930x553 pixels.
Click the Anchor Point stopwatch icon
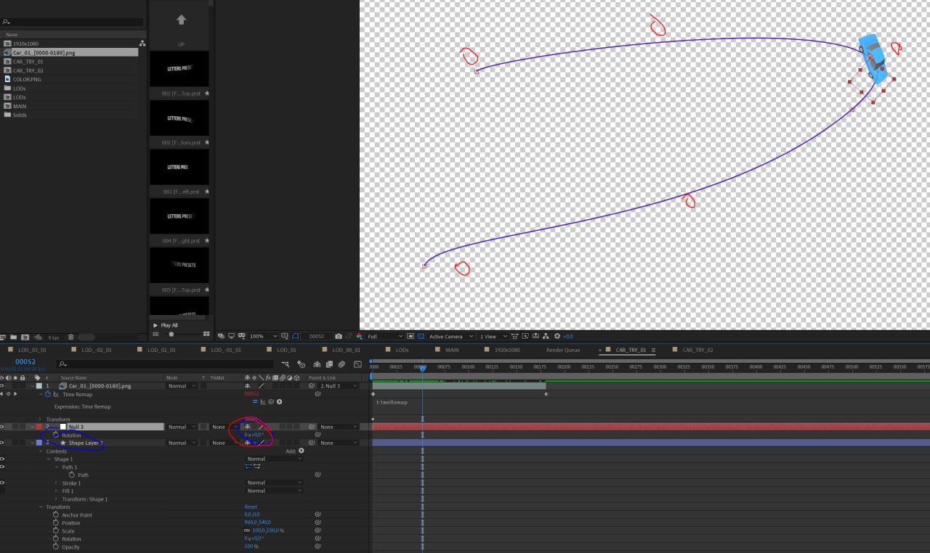(x=56, y=515)
